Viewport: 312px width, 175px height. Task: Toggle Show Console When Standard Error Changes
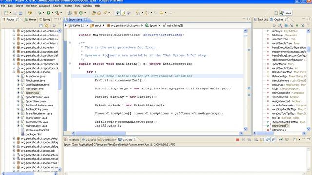point(273,140)
